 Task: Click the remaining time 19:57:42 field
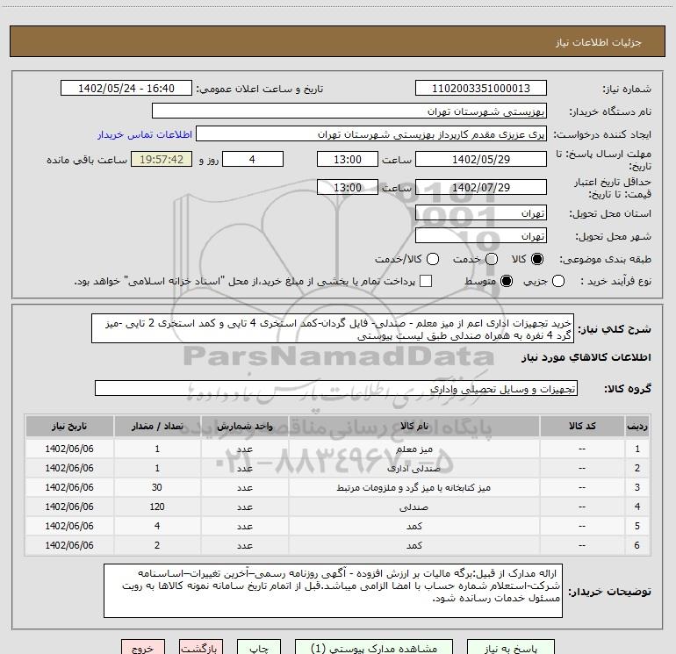[162, 159]
